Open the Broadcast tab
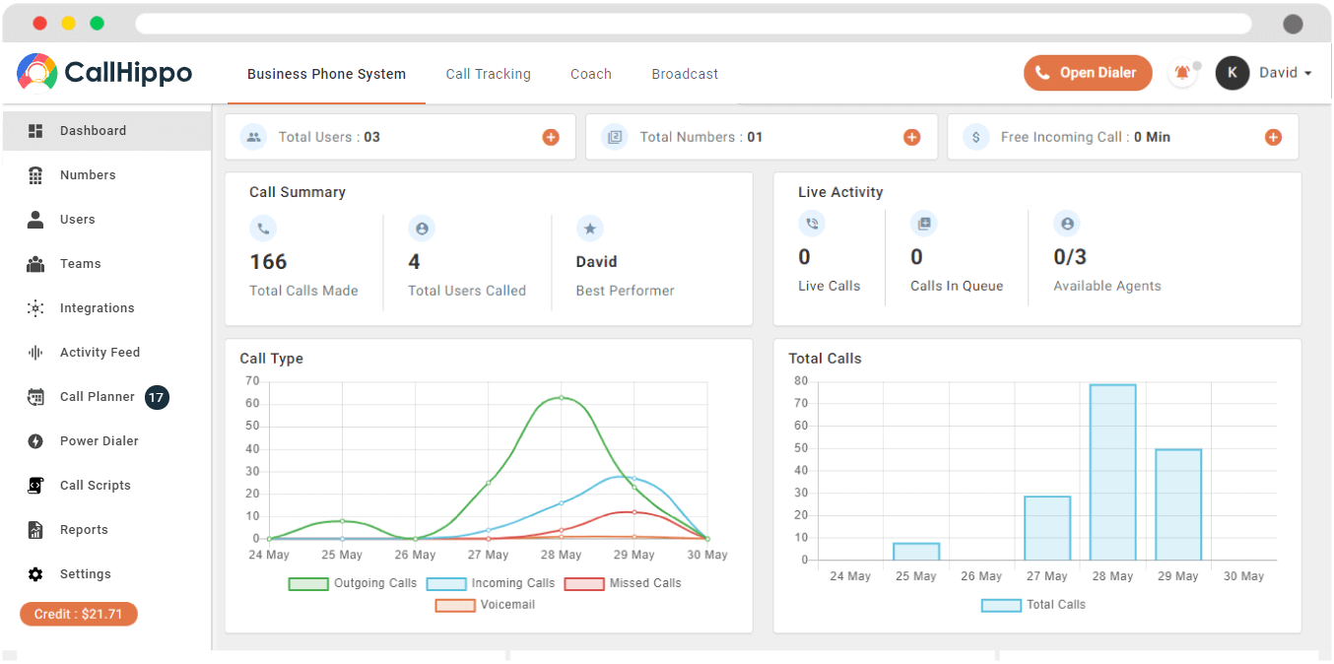 click(x=685, y=74)
